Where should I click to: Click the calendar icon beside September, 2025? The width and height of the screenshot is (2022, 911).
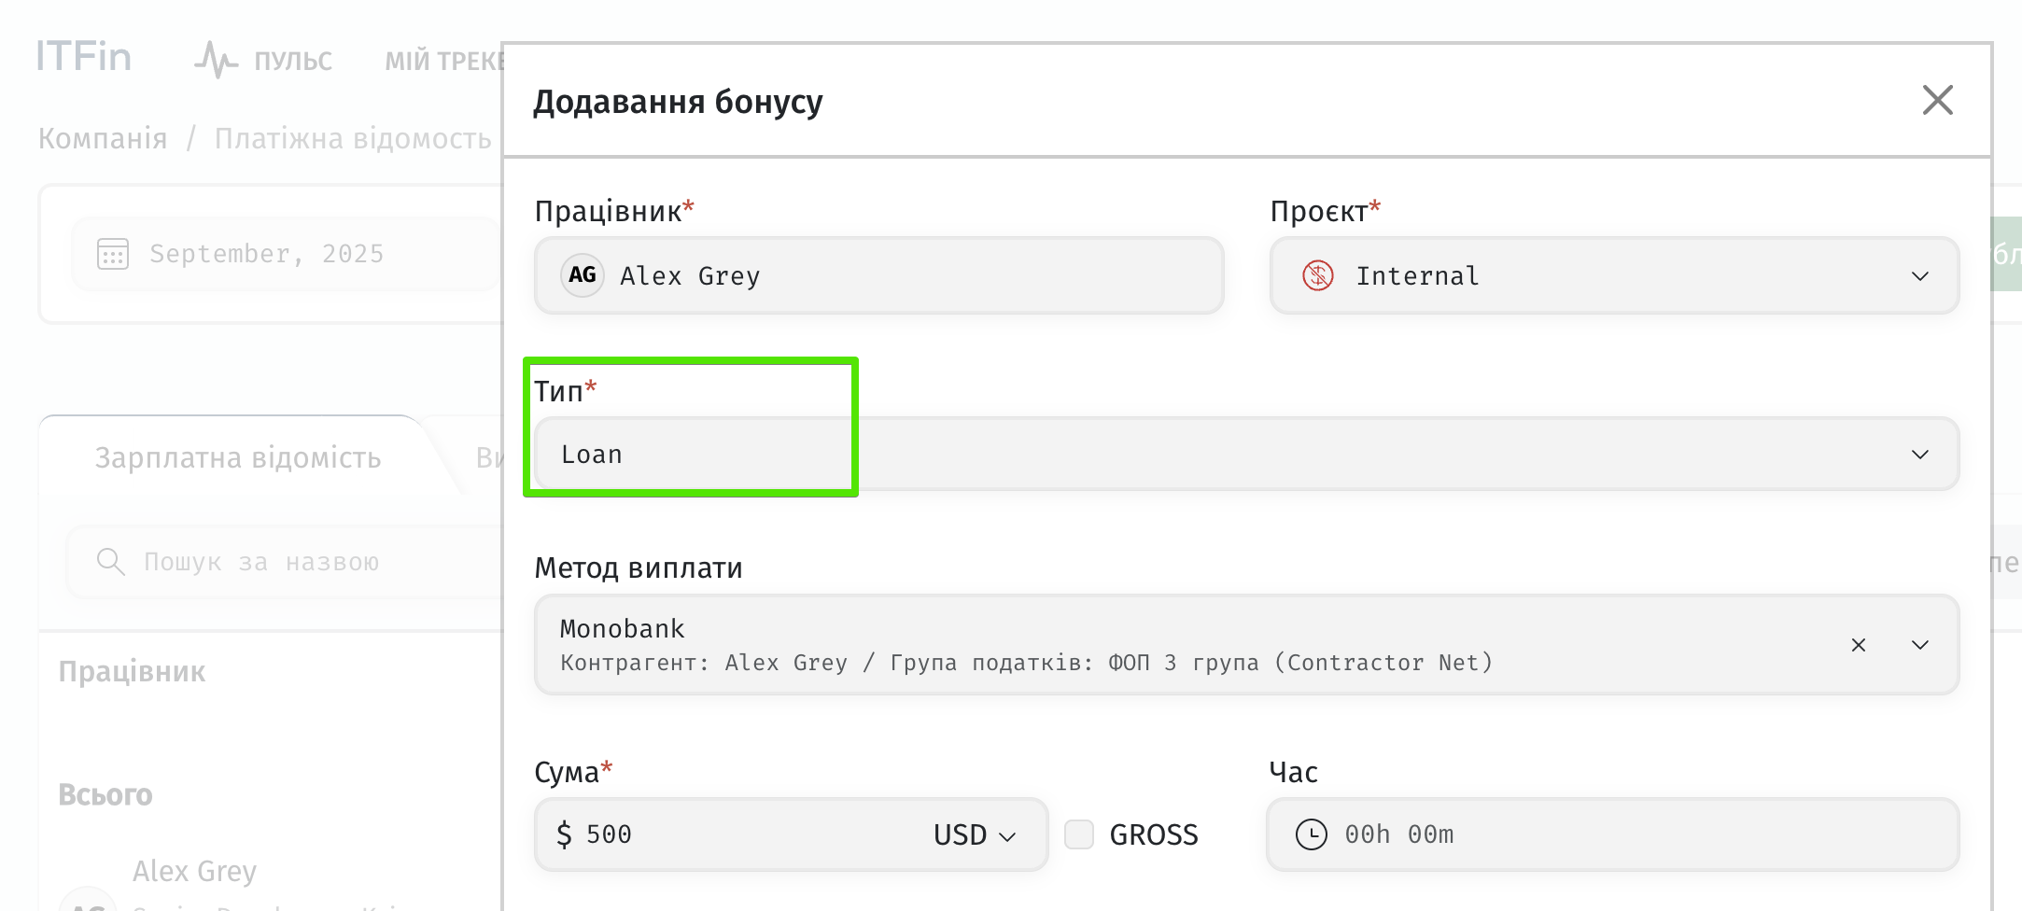pyautogui.click(x=113, y=254)
